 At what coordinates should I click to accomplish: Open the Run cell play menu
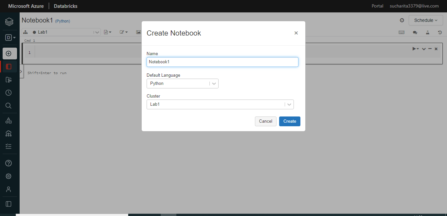click(415, 49)
